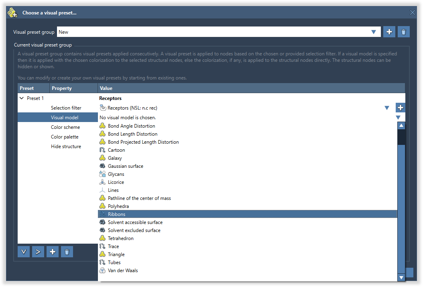Choose Gaussian surface visual model
423x287 pixels.
click(125, 166)
